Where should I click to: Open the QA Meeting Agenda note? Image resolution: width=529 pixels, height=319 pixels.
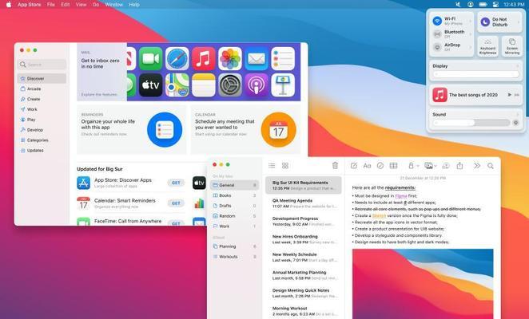pos(304,203)
